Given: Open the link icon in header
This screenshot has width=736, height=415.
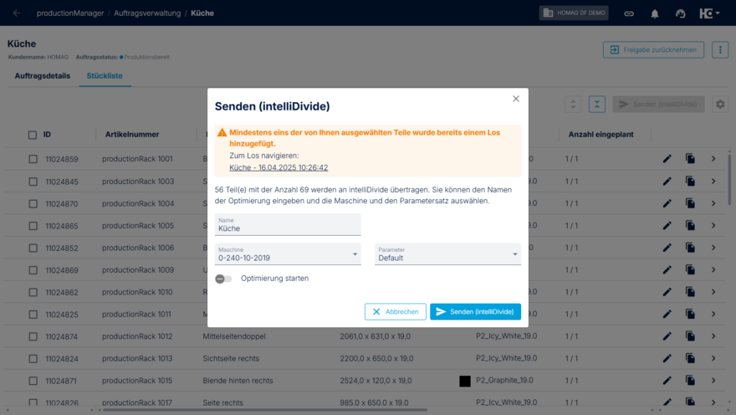Looking at the screenshot, I should pos(629,13).
